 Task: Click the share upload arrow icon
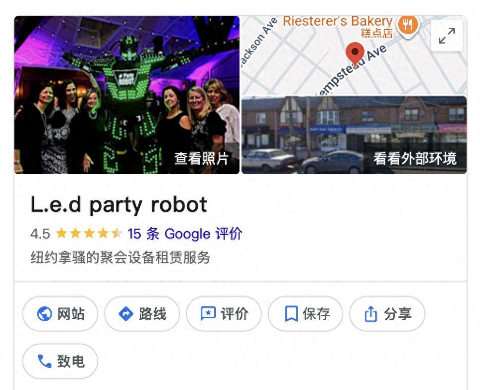coord(371,314)
